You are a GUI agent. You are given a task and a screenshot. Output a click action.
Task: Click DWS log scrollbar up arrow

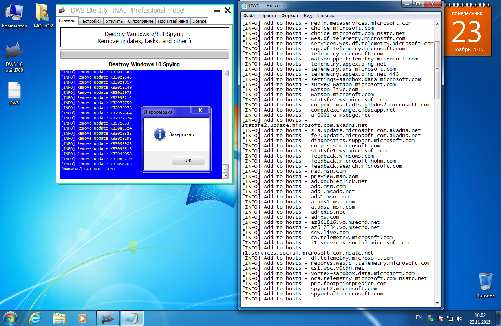coord(225,73)
